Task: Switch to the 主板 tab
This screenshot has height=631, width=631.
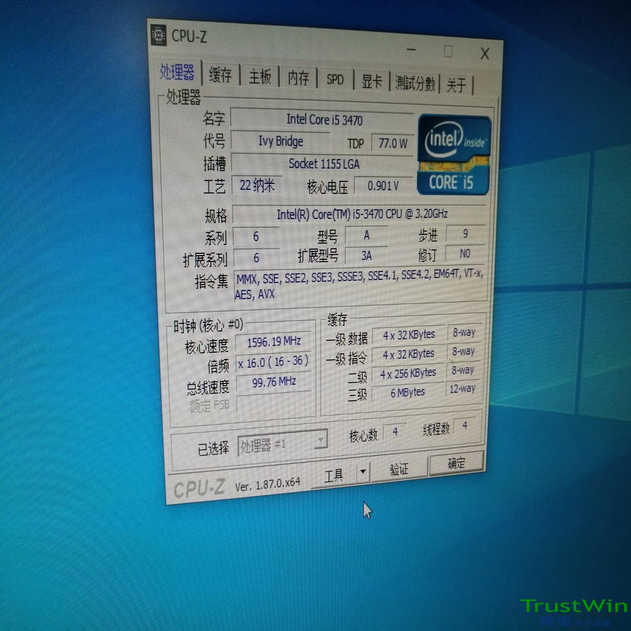Action: tap(260, 77)
